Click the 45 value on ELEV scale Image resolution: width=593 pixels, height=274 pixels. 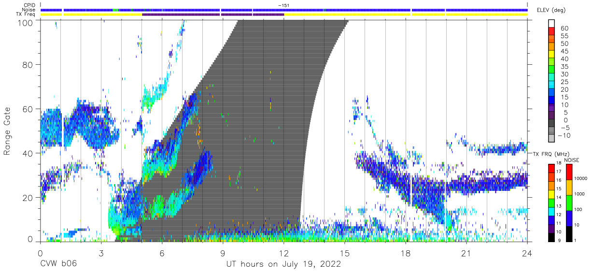click(564, 51)
